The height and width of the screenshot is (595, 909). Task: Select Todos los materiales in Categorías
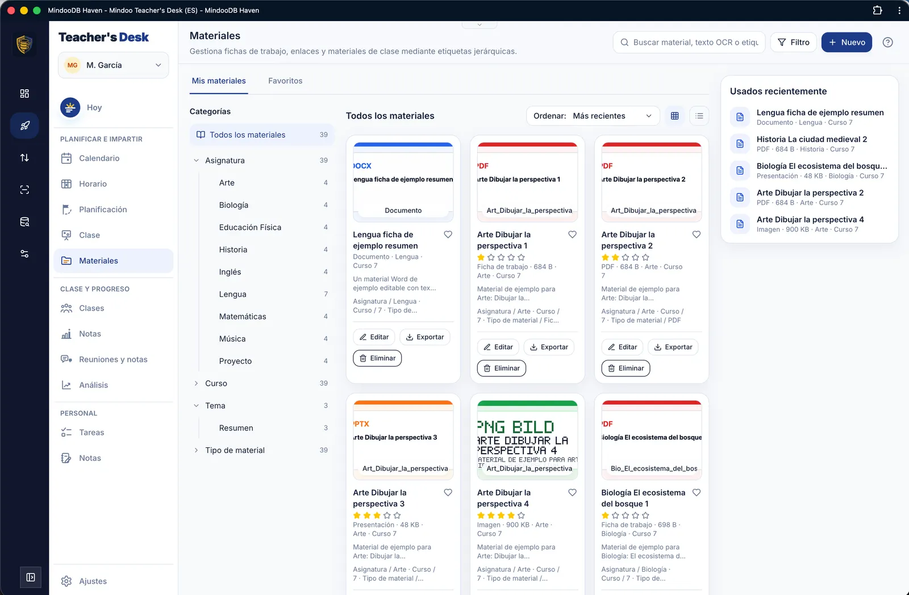tap(262, 135)
